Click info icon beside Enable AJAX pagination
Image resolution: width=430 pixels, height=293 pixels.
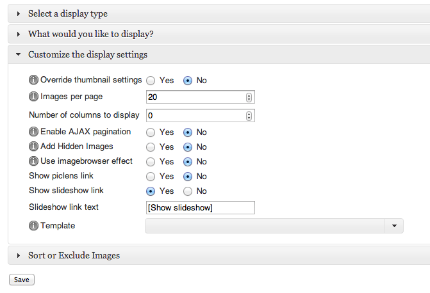coord(33,131)
